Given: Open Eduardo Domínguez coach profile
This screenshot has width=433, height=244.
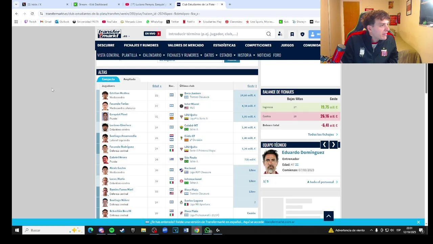Looking at the screenshot, I should point(303,152).
